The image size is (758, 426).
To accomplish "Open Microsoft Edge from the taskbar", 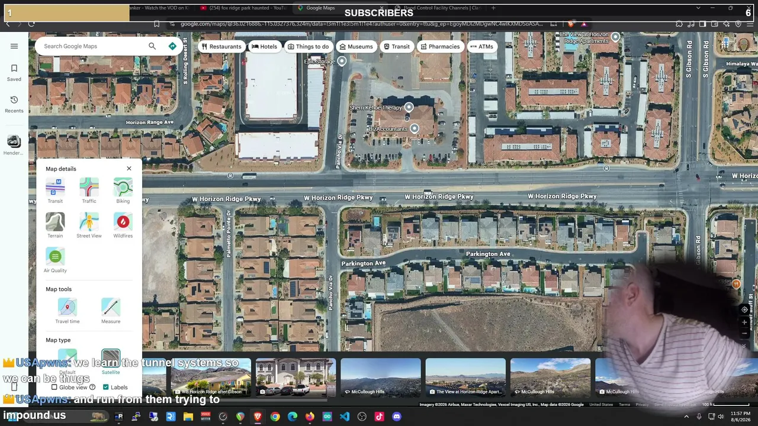I will pyautogui.click(x=293, y=417).
